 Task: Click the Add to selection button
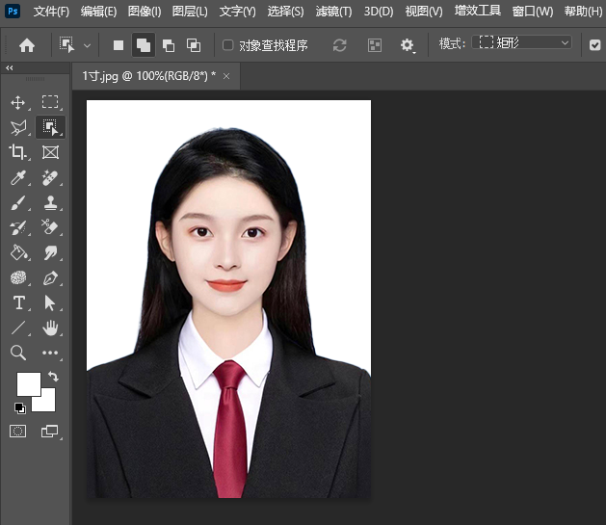tap(143, 44)
